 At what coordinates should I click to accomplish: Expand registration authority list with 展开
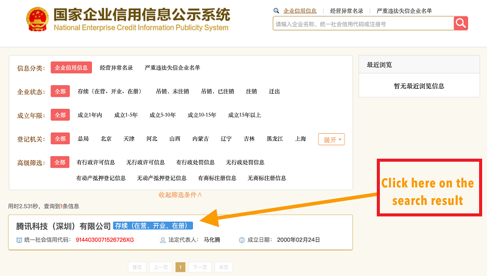pos(331,139)
